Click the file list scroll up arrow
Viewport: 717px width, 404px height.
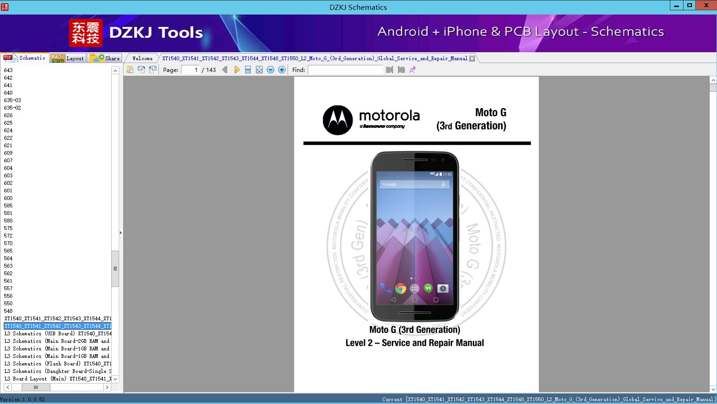[115, 71]
